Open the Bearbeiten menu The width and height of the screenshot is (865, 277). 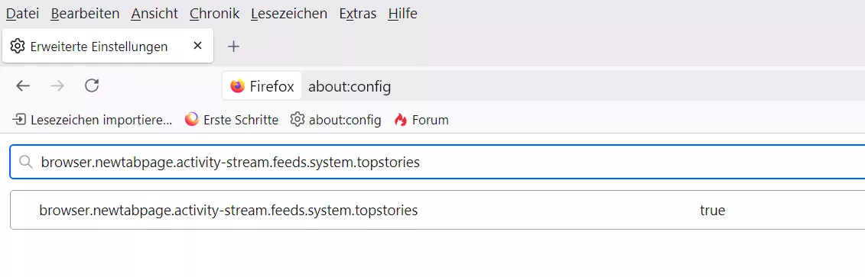85,13
